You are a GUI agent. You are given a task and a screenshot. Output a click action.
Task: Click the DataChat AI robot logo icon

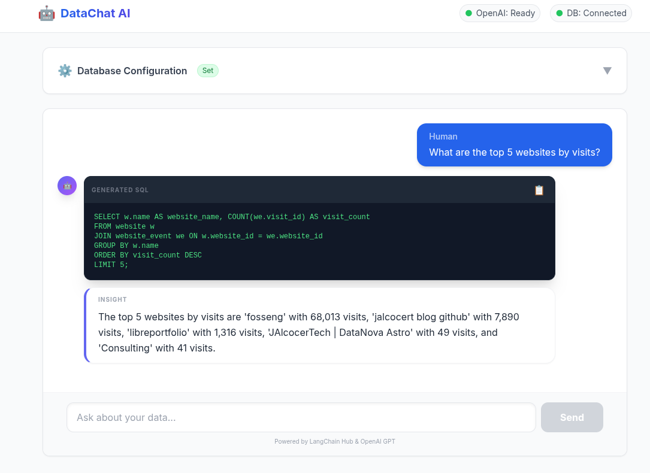47,13
